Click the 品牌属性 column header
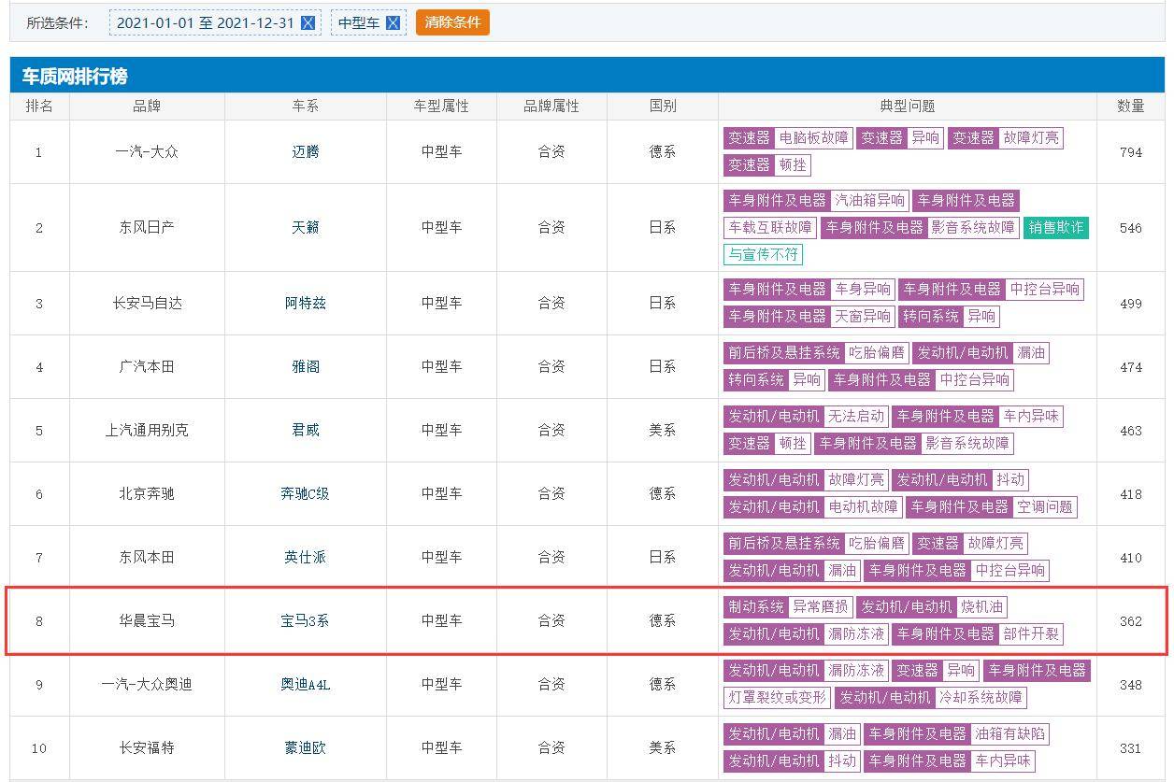The height and width of the screenshot is (782, 1174). click(x=551, y=107)
